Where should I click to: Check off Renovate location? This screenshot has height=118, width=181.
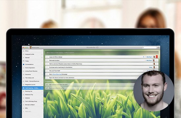point(47,60)
